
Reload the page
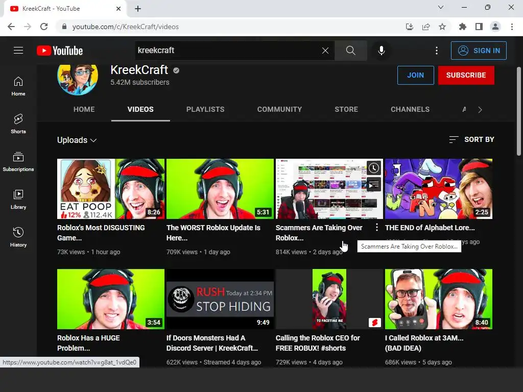click(x=44, y=27)
